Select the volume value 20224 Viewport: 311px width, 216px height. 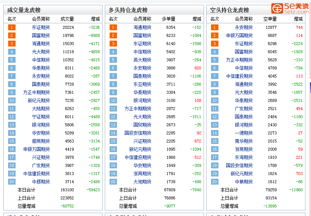coord(68,27)
